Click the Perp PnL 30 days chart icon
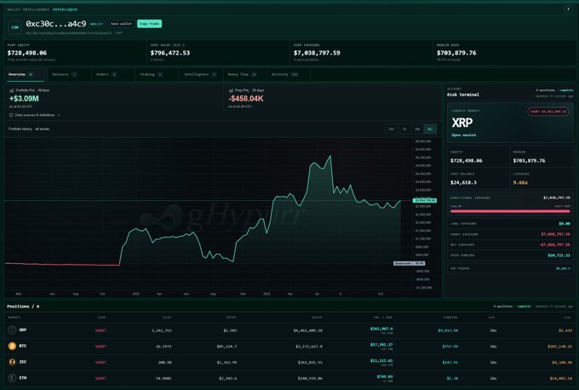579x390 pixels. tap(231, 90)
